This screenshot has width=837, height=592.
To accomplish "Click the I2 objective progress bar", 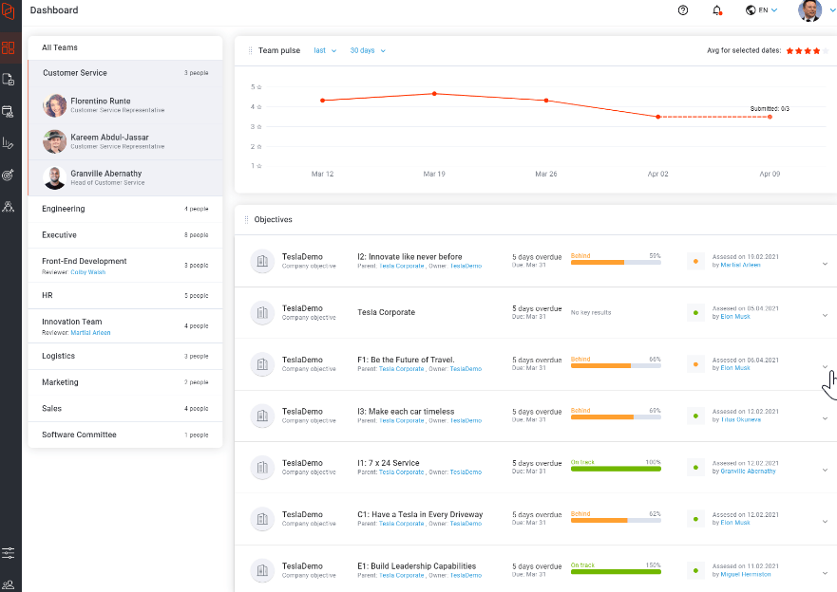I will 616,262.
